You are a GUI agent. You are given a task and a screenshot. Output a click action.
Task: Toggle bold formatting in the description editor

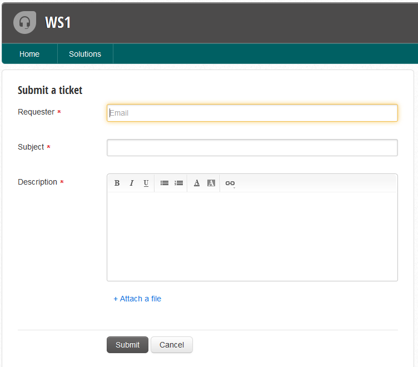pos(117,183)
